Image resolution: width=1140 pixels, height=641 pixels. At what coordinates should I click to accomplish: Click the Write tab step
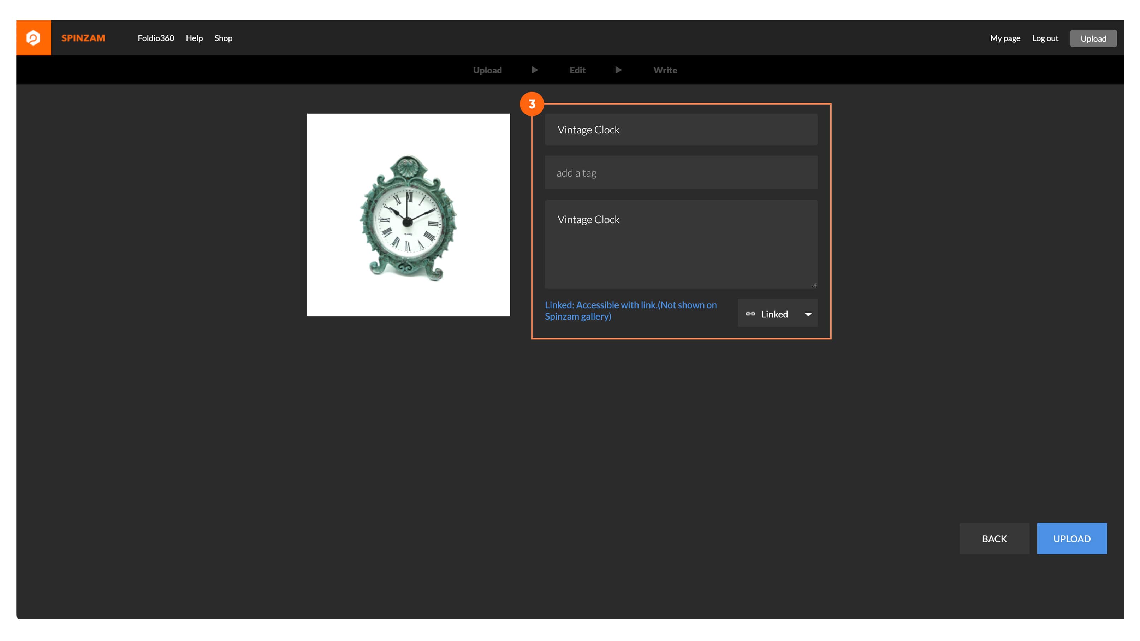(665, 70)
